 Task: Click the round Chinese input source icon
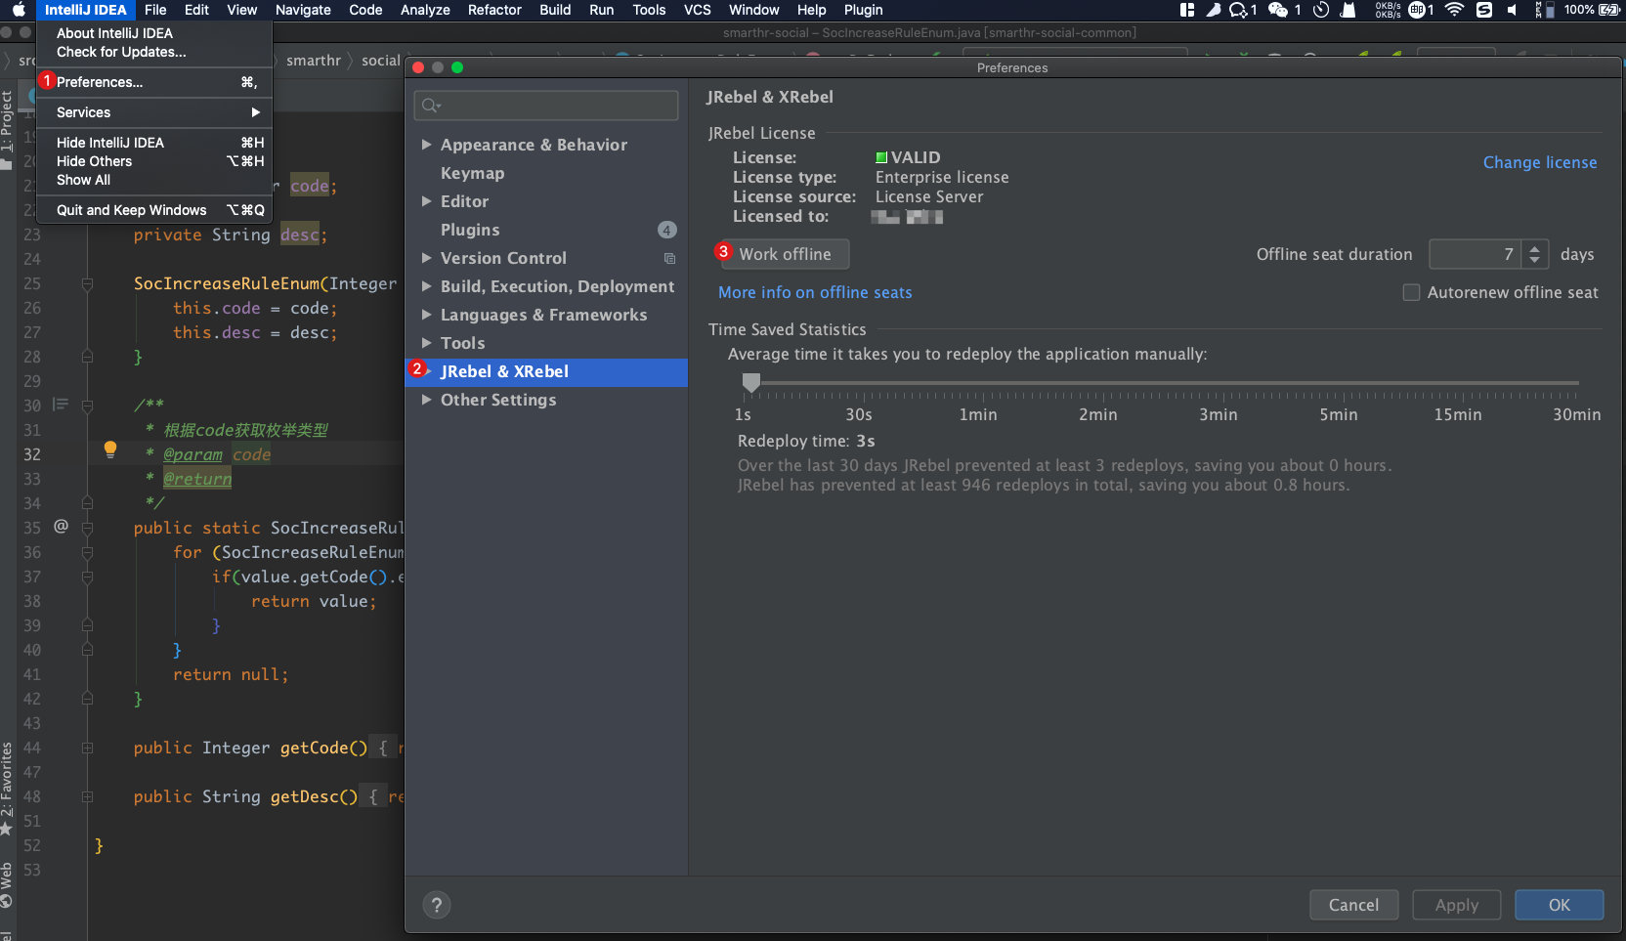point(1417,10)
